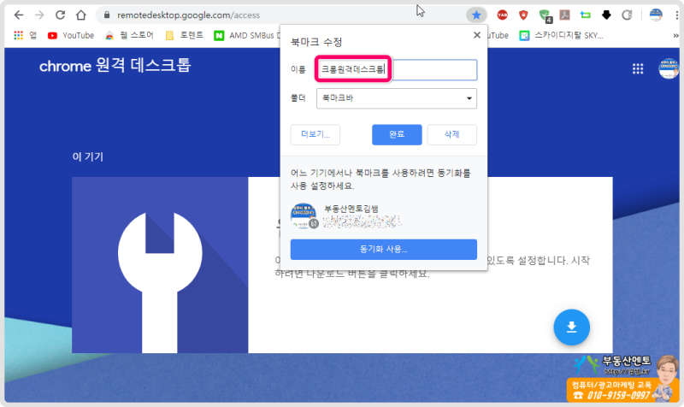The image size is (684, 407).
Task: Click the chrome 원격 데스크톱 page title
Action: 115,66
